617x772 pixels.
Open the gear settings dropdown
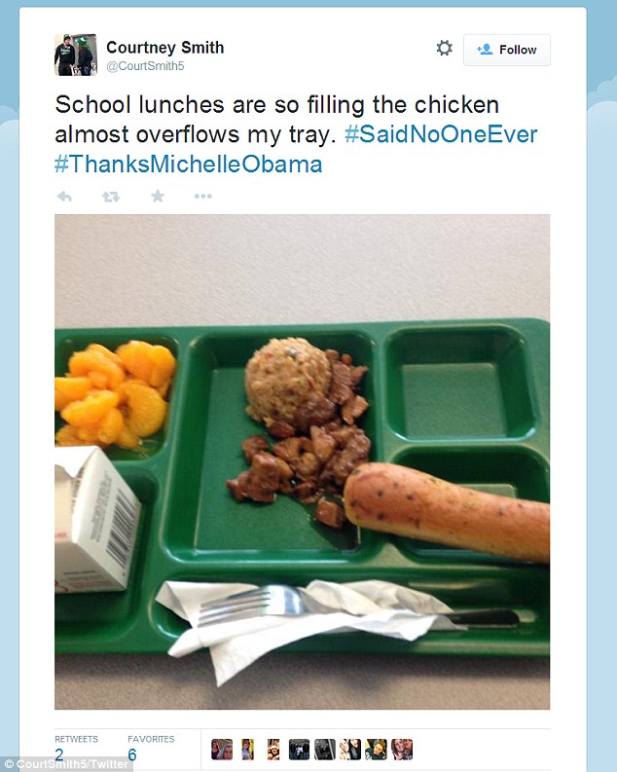click(445, 49)
